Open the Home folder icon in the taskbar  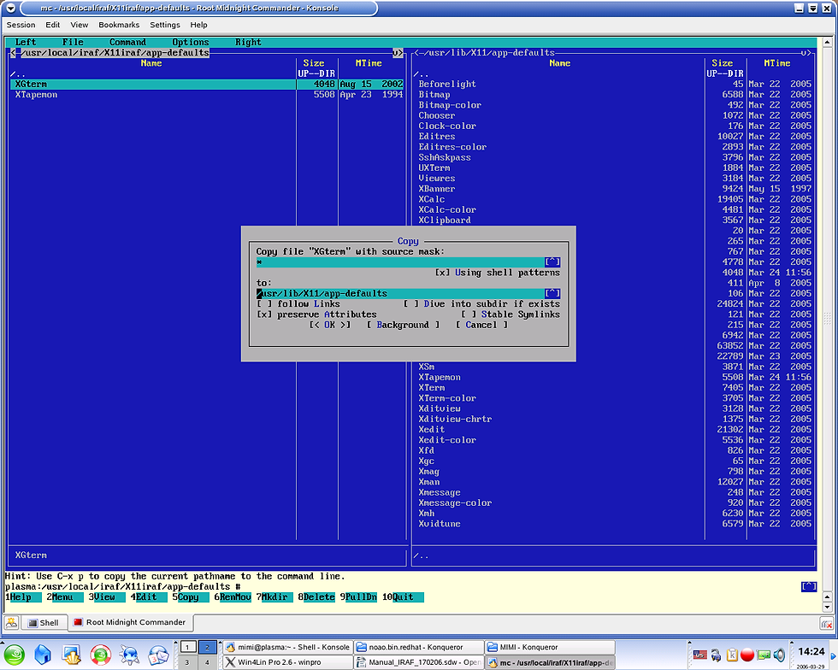click(x=43, y=655)
